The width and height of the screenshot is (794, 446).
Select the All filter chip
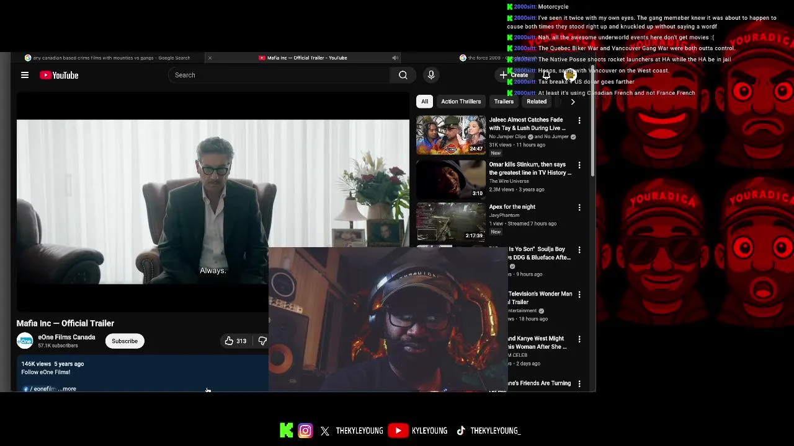(424, 102)
